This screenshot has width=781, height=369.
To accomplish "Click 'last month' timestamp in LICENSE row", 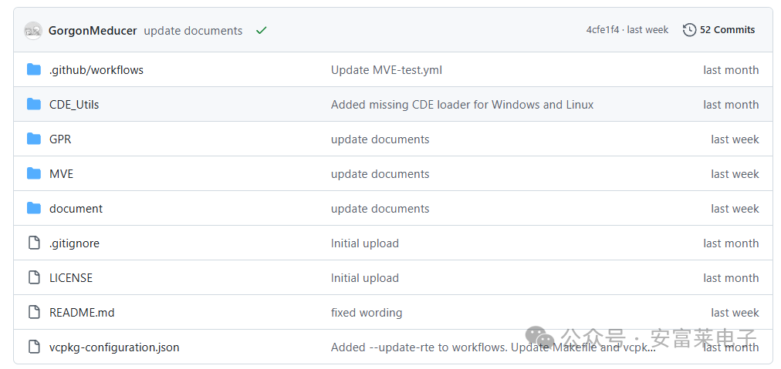I will pyautogui.click(x=731, y=278).
